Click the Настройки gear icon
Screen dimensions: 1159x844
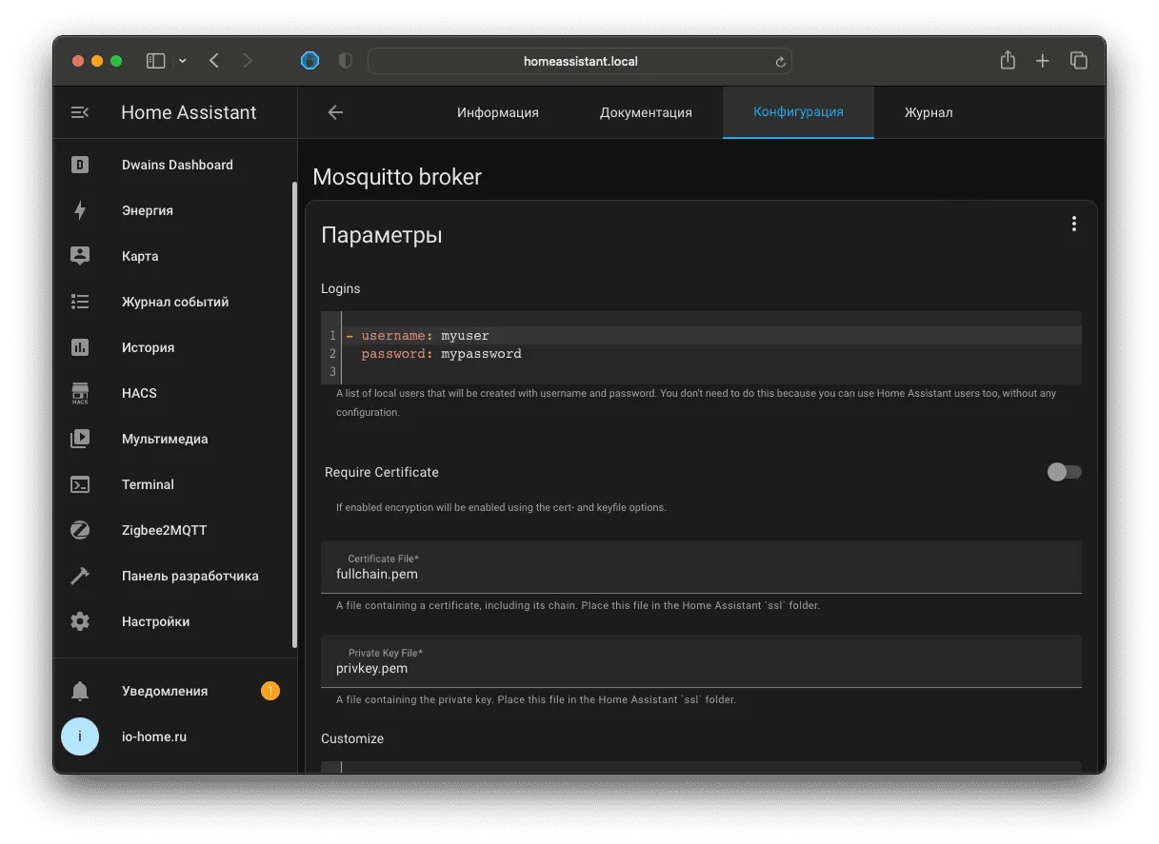[x=80, y=621]
